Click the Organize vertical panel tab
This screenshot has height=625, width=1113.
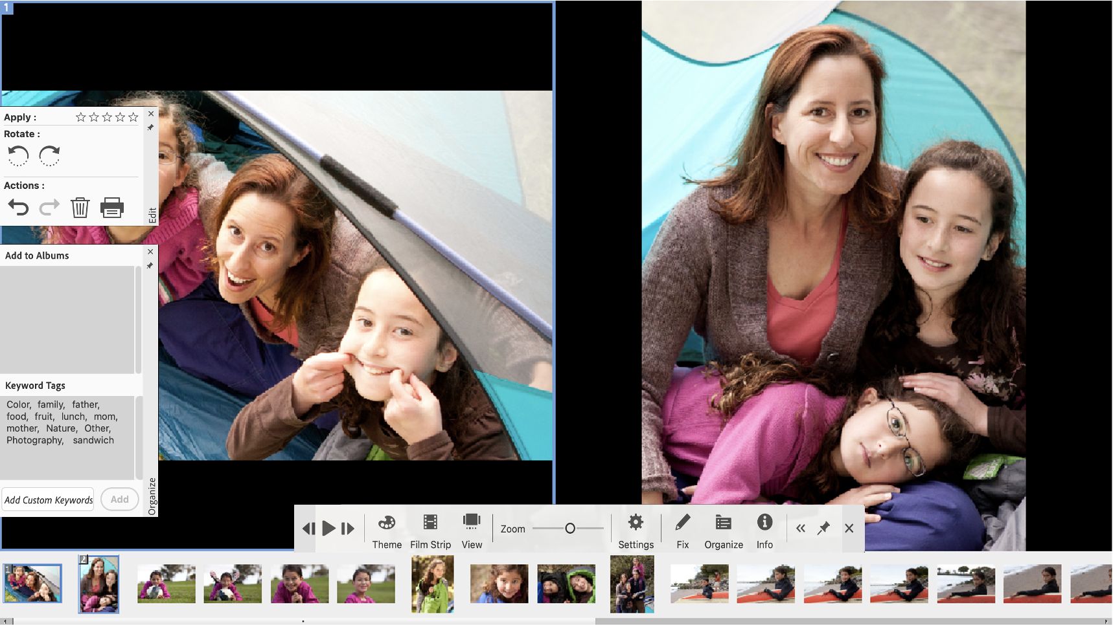tap(152, 496)
